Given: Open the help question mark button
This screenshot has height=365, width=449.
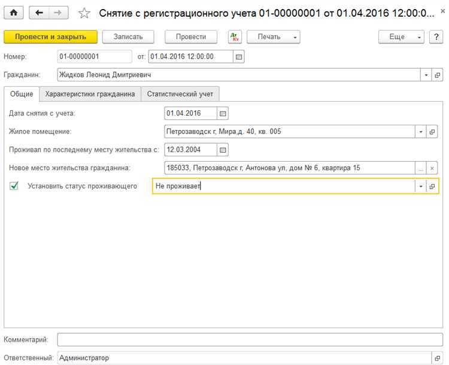Looking at the screenshot, I should (436, 37).
